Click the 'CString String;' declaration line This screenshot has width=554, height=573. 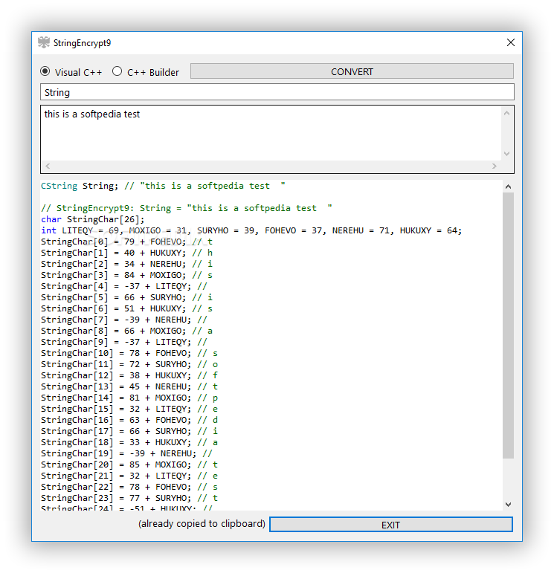[163, 186]
